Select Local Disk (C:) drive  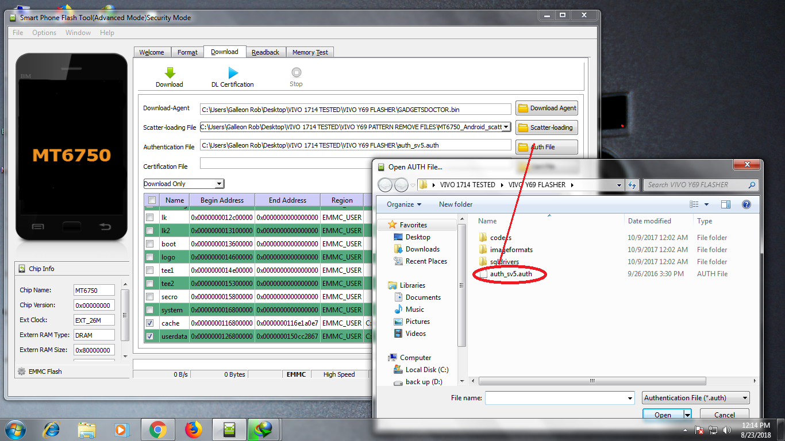pos(427,370)
